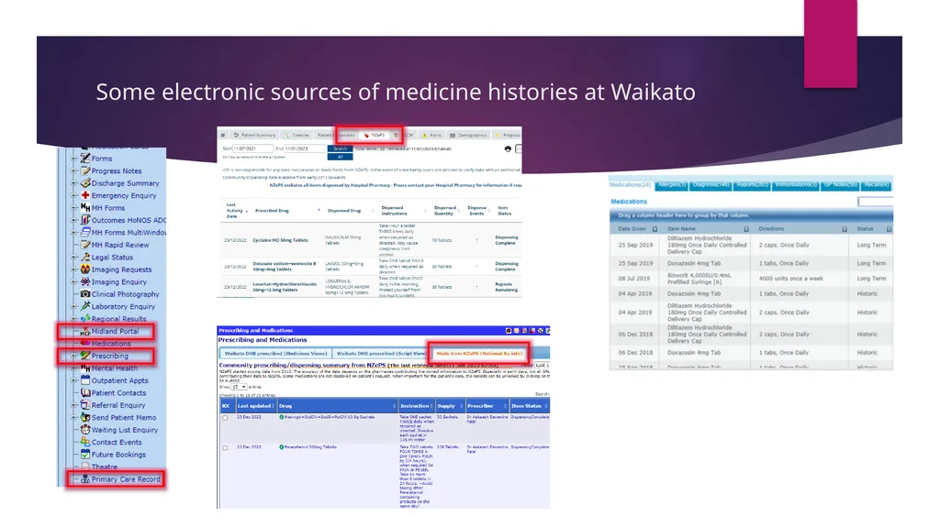
Task: Click the Binocrit 4,000IU/0.4mL row
Action: [x=751, y=279]
